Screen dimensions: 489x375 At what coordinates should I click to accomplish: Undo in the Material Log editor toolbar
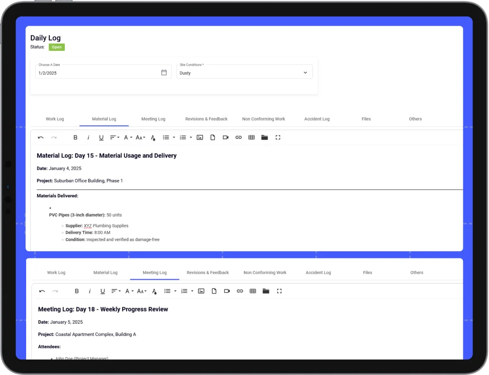tap(41, 137)
